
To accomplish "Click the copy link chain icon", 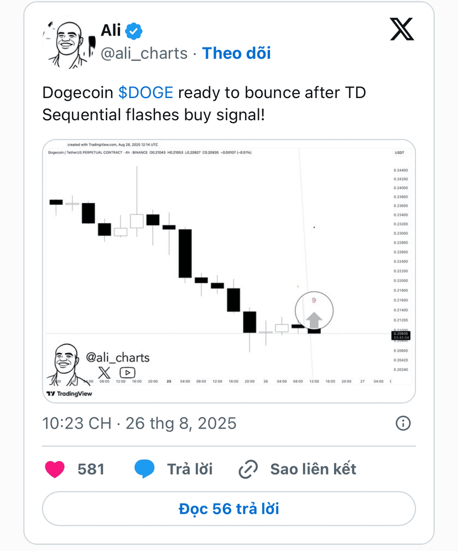I will [248, 469].
